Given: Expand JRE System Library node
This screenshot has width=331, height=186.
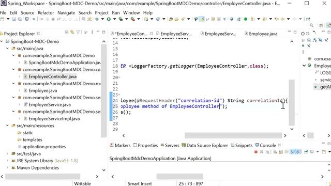Looking at the screenshot, I should [x=8, y=161].
